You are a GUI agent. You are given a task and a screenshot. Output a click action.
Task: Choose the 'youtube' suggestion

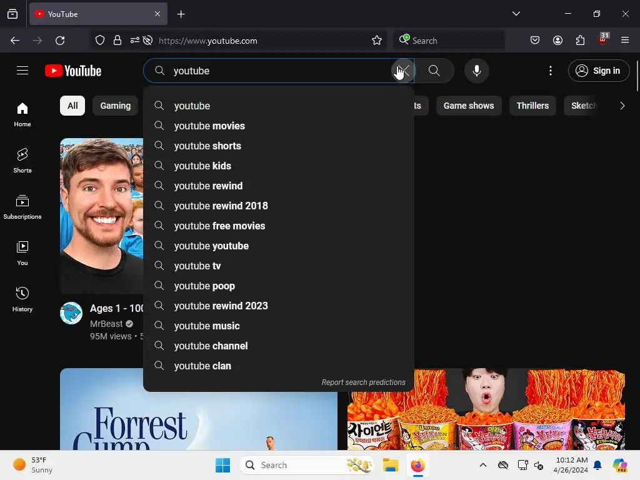click(278, 106)
